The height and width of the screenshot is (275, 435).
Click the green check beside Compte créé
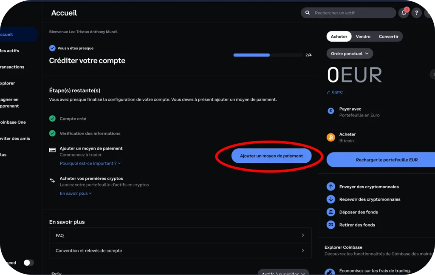[x=52, y=119]
